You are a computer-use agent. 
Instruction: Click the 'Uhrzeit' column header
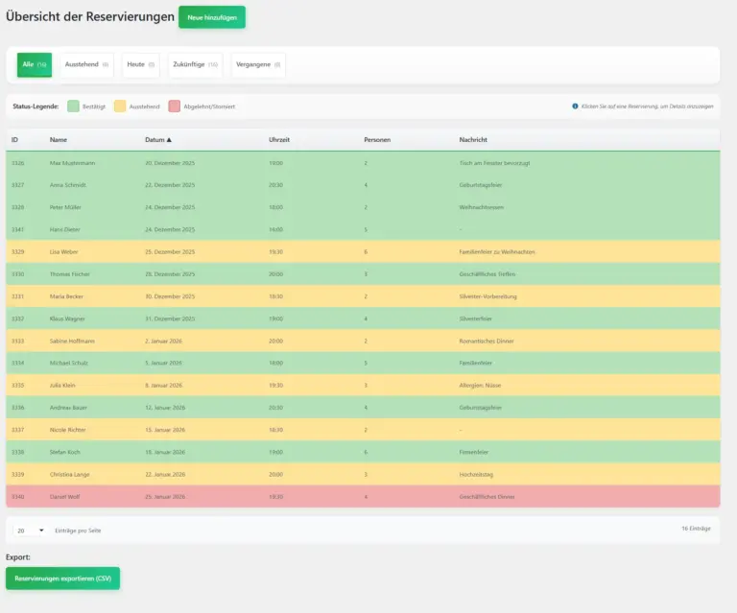click(279, 139)
